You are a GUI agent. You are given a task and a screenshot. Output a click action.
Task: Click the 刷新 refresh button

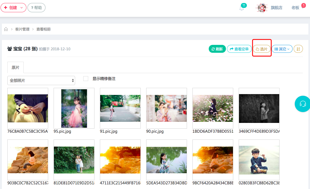click(x=217, y=49)
